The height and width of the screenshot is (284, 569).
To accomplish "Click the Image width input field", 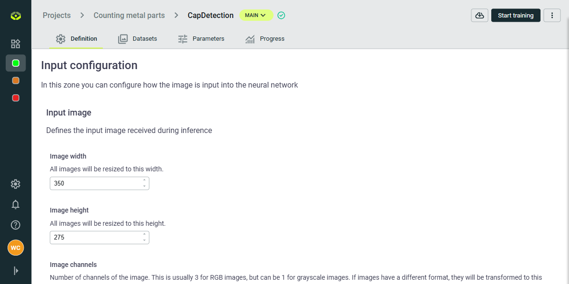I will pos(95,184).
